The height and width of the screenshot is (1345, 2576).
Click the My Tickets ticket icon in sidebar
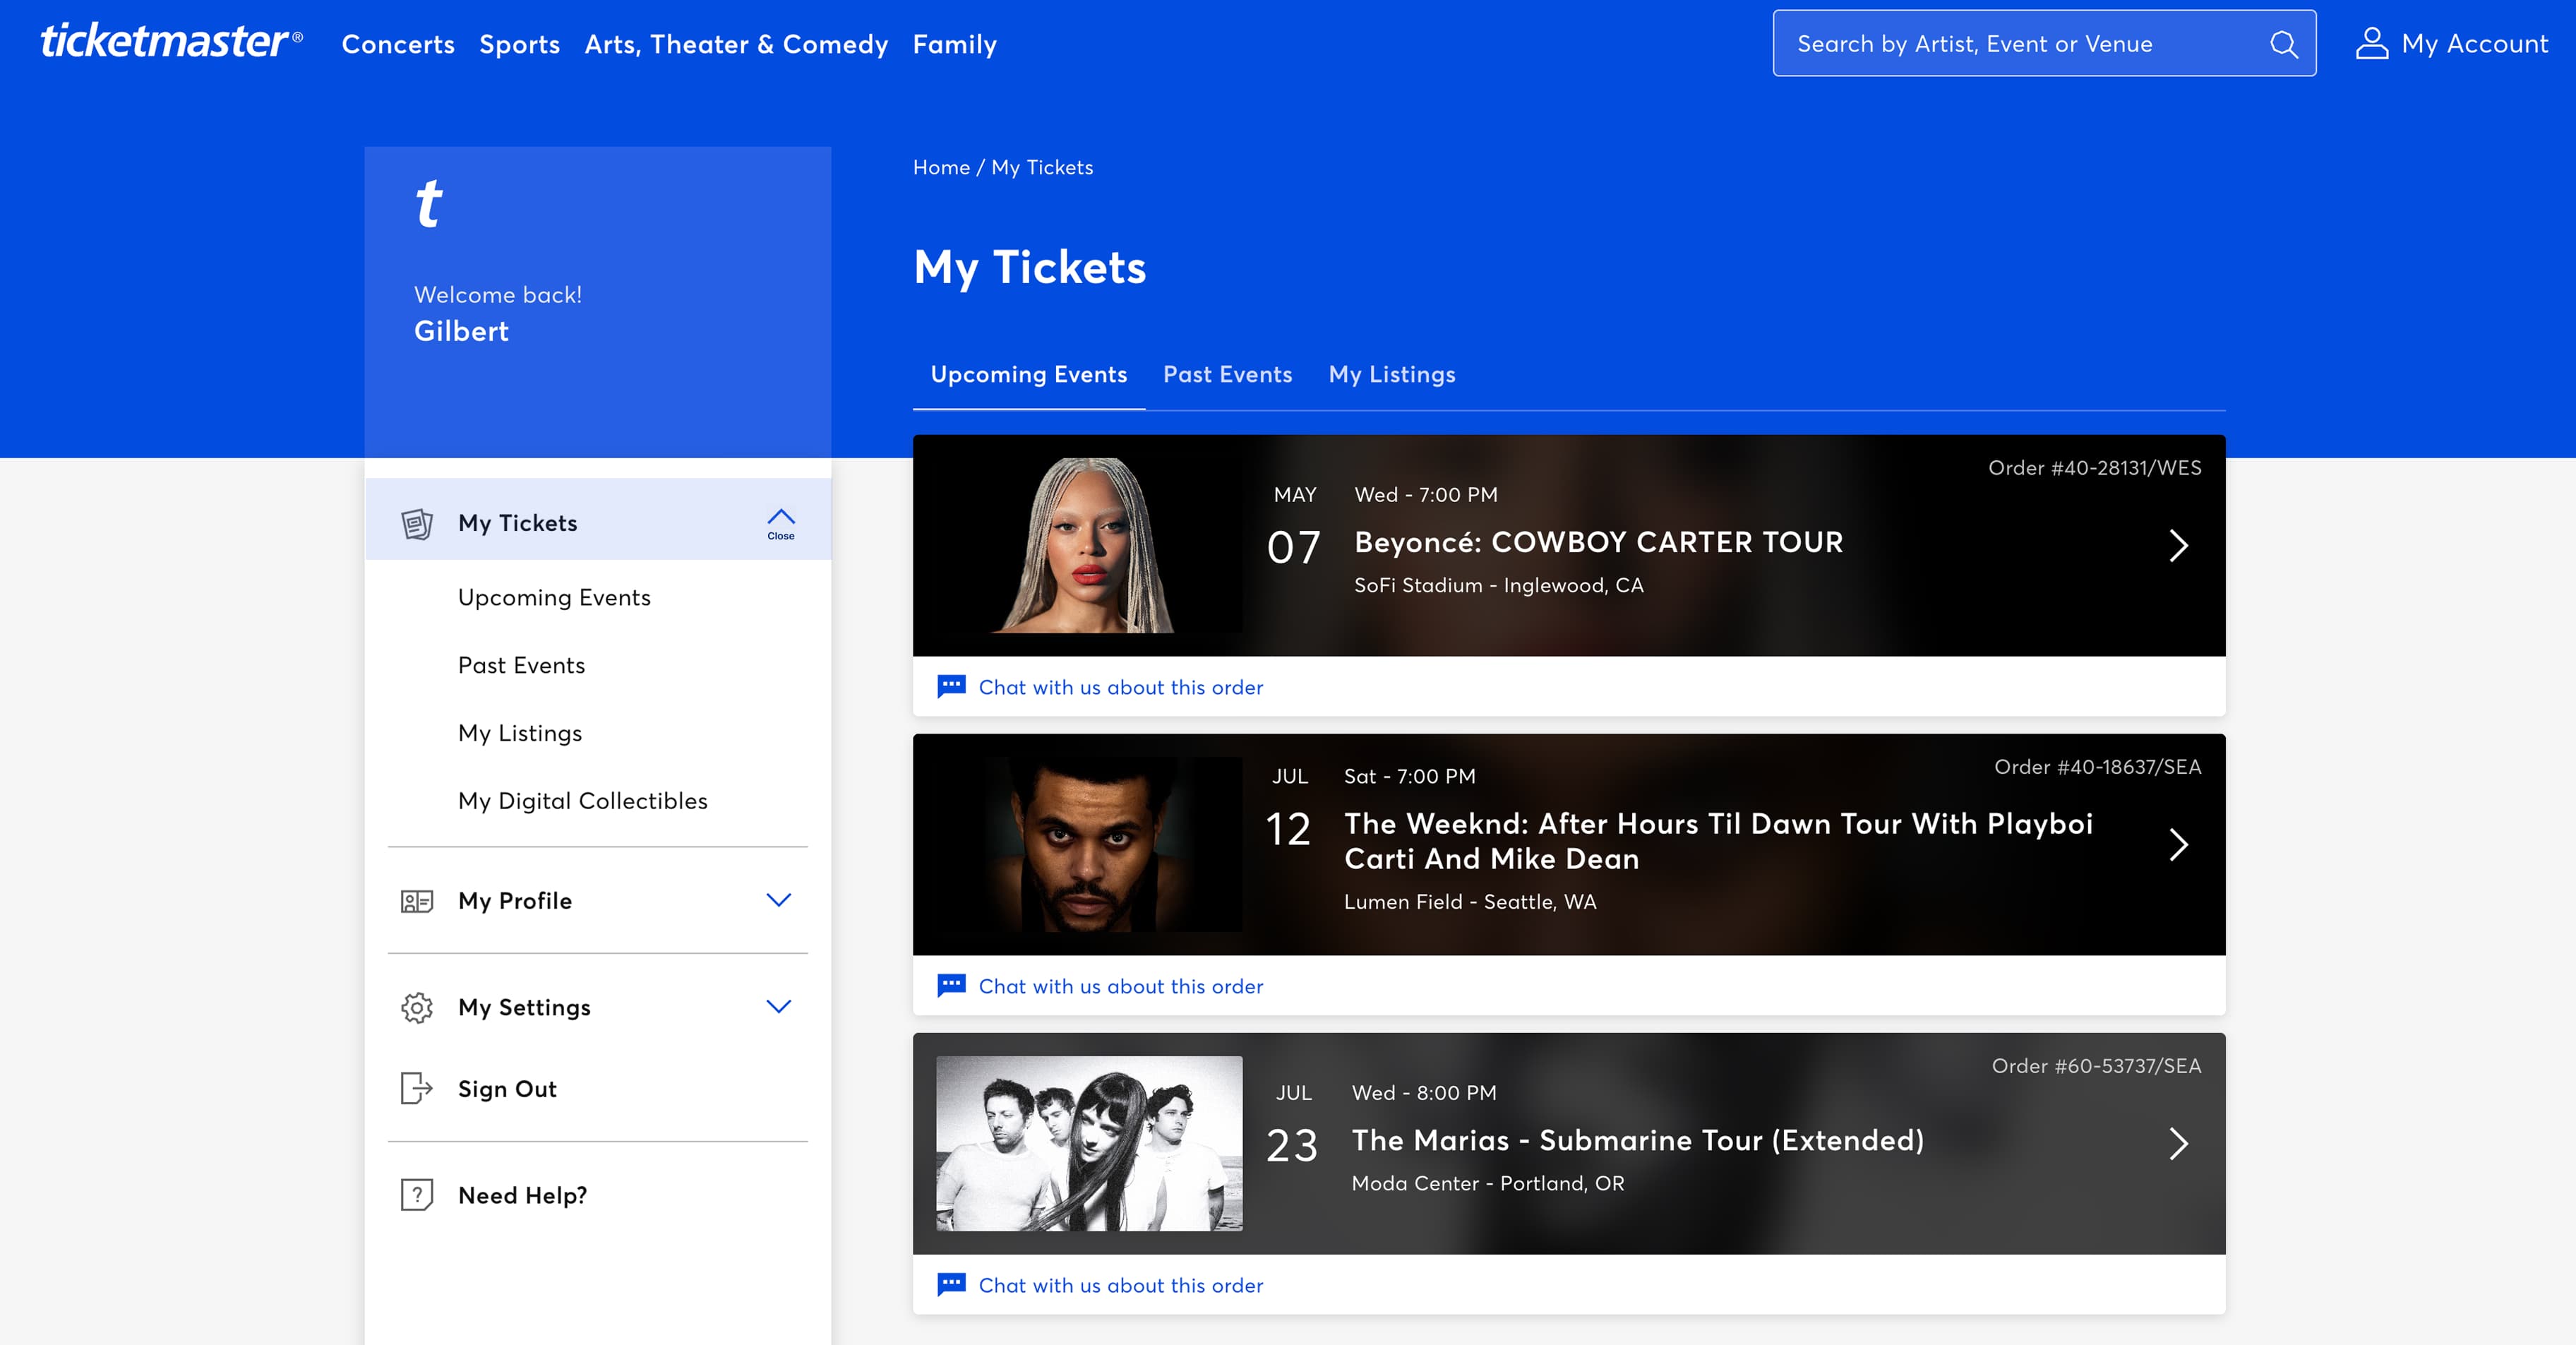(x=417, y=524)
